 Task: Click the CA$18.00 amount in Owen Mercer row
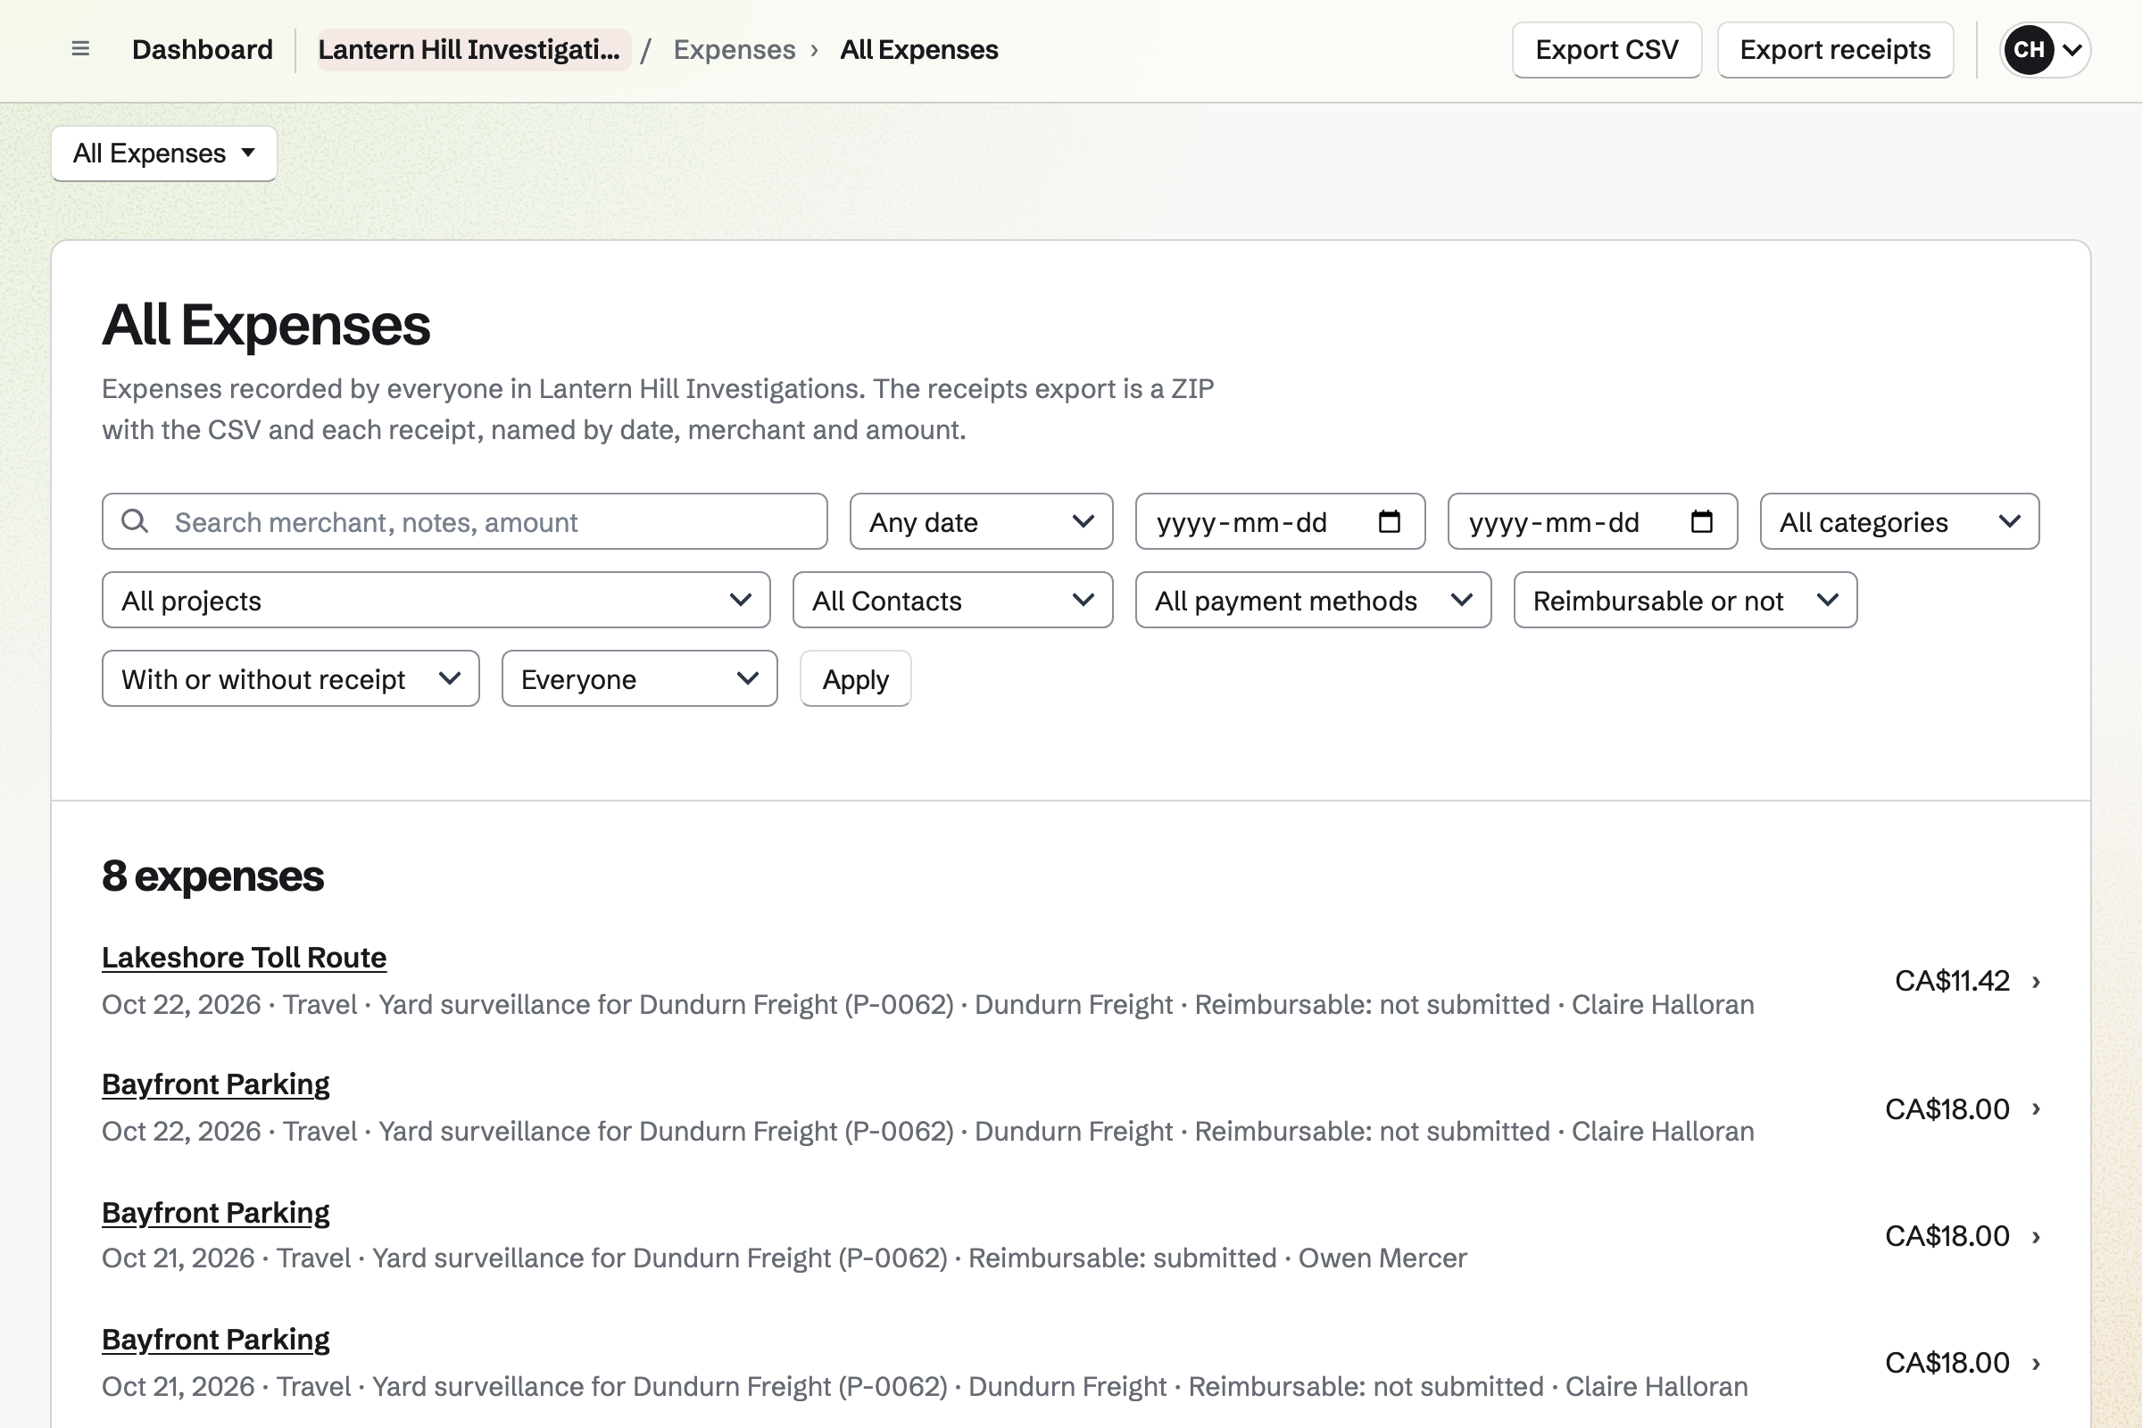pyautogui.click(x=1947, y=1236)
